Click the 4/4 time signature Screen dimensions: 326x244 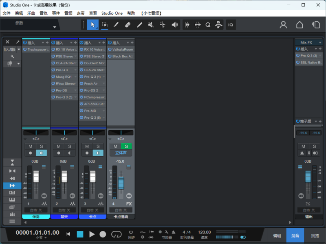(x=187, y=232)
